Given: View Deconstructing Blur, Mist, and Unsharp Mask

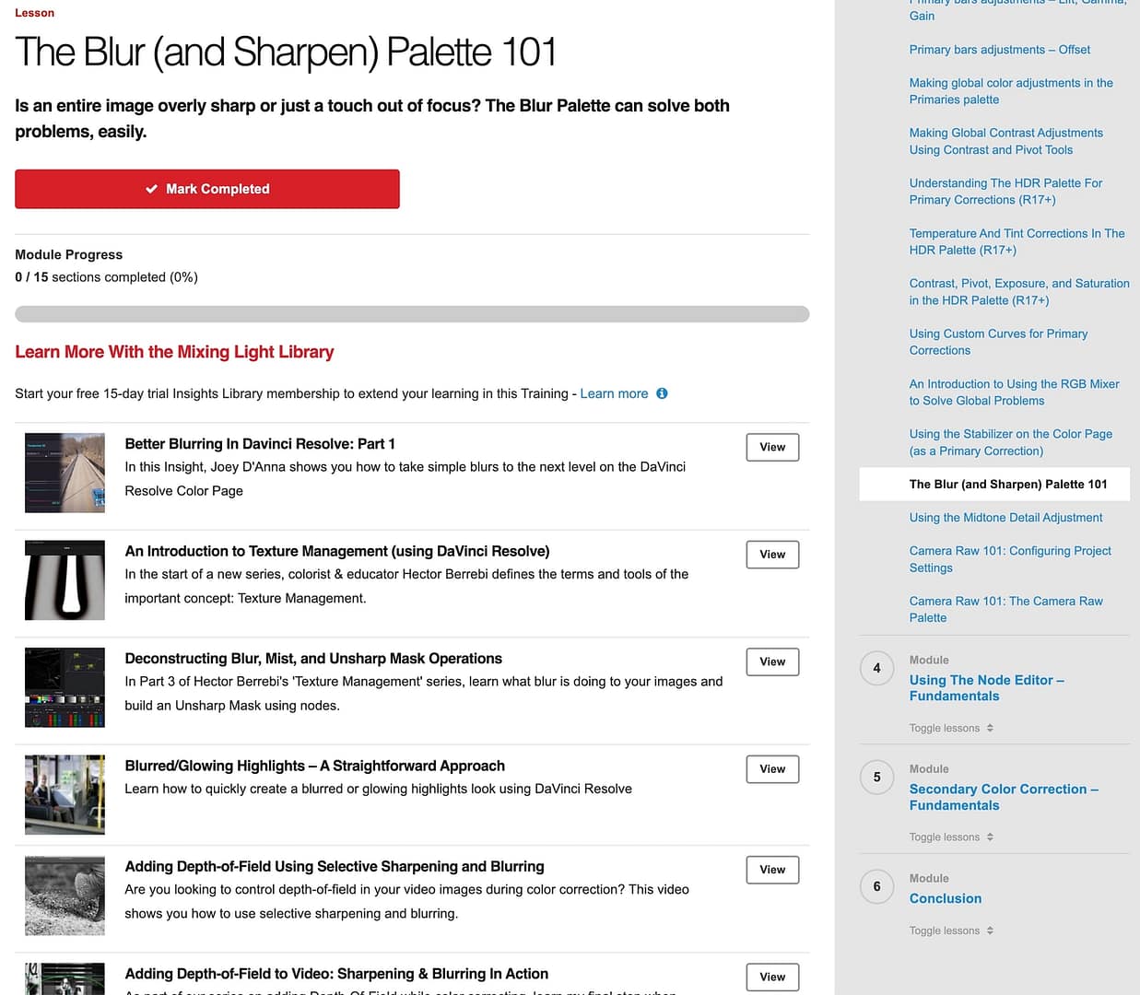Looking at the screenshot, I should pyautogui.click(x=772, y=662).
